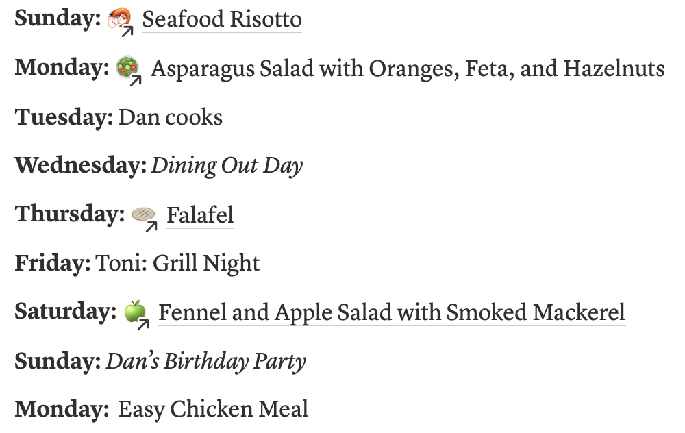Click the link arrow on salad icon
The height and width of the screenshot is (433, 685).
coord(136,80)
